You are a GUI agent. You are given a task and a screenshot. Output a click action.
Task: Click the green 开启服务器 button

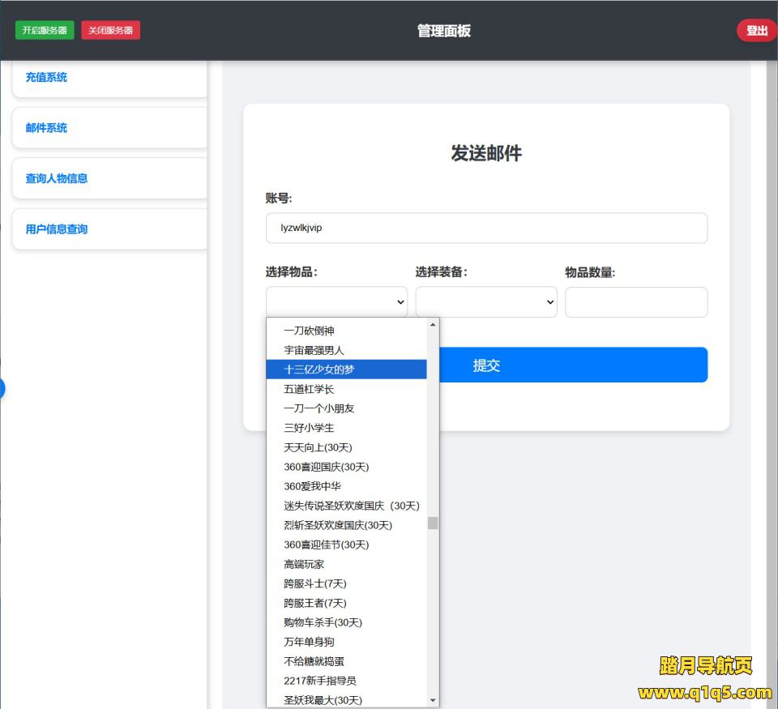[x=45, y=30]
